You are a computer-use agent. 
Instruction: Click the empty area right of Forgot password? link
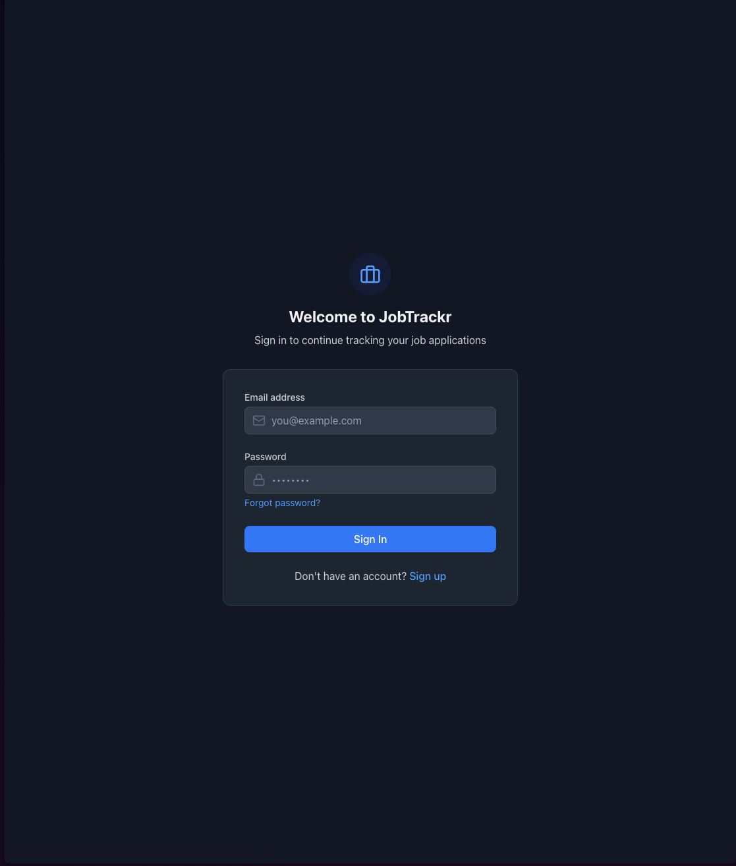[x=409, y=503]
